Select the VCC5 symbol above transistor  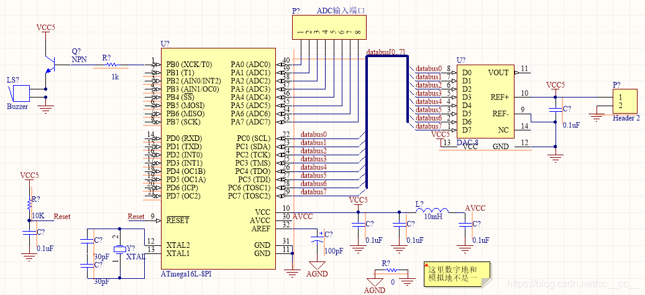click(x=46, y=28)
